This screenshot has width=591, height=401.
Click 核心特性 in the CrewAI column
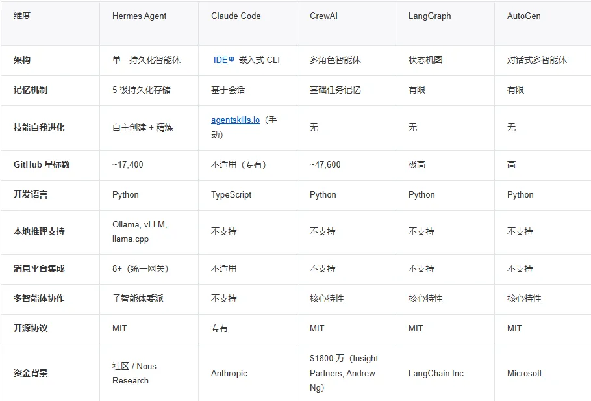pos(327,298)
